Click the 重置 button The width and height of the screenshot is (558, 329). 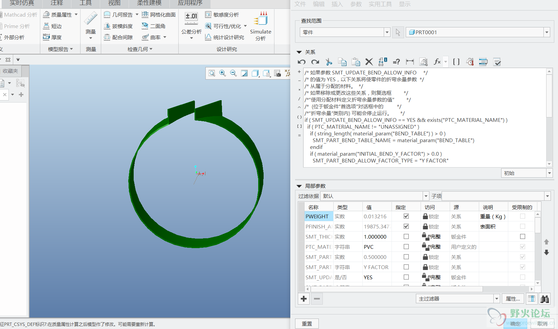click(x=307, y=324)
